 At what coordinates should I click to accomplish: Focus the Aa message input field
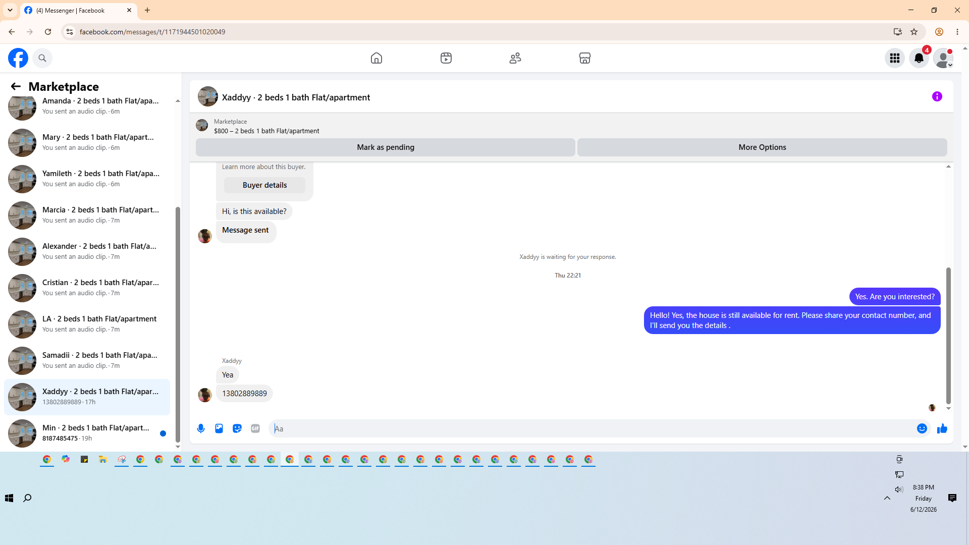(590, 428)
